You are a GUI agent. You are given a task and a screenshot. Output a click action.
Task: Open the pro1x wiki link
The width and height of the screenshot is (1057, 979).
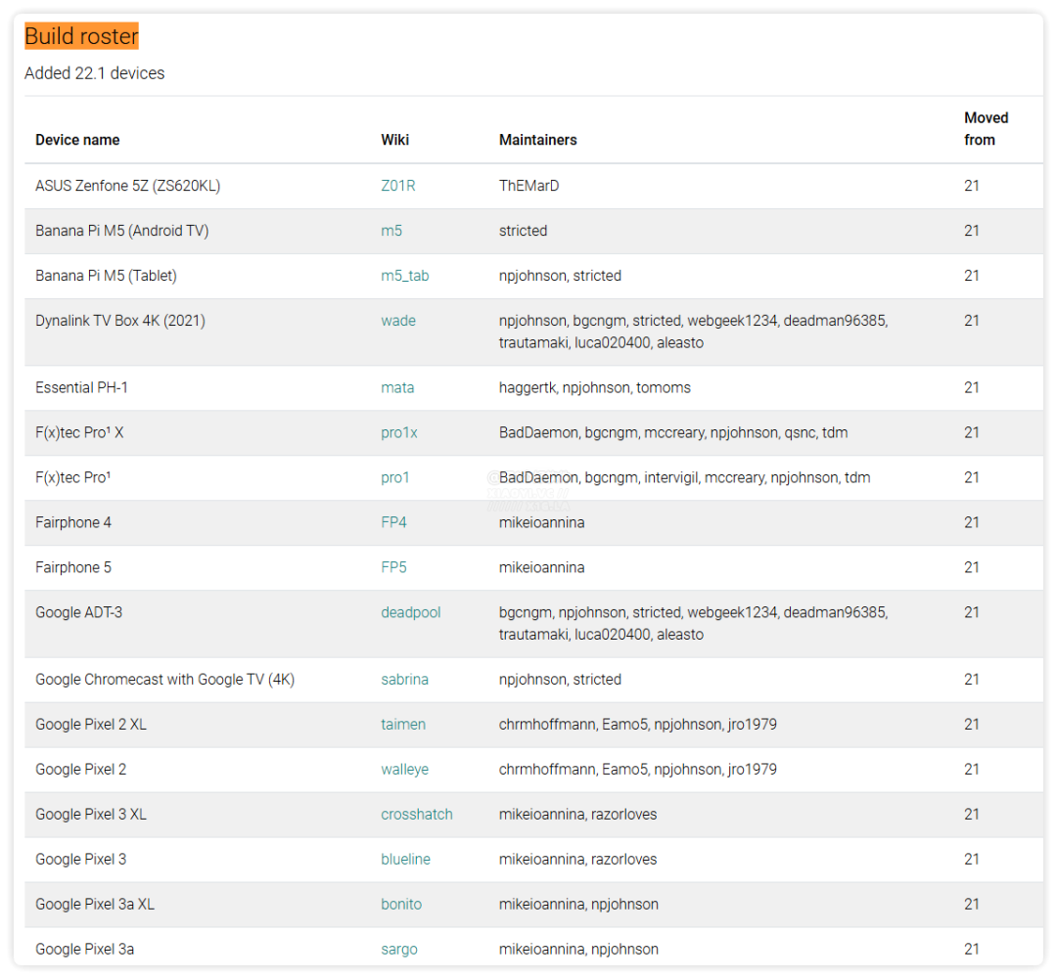coord(398,432)
